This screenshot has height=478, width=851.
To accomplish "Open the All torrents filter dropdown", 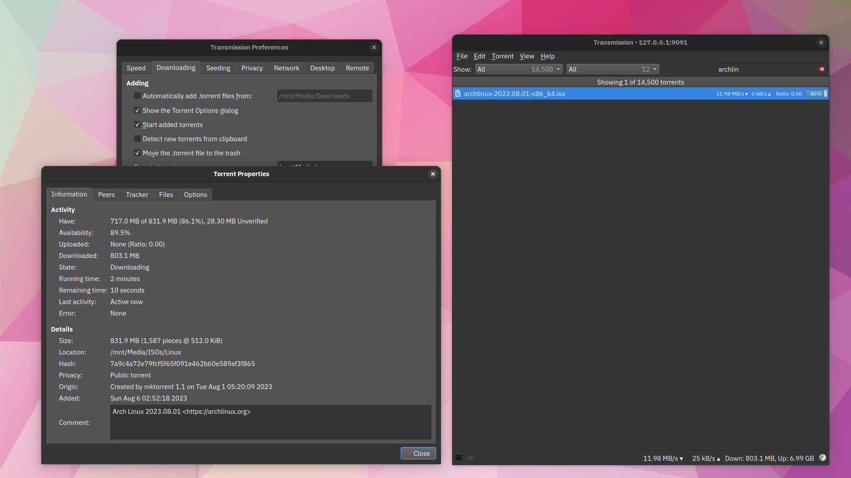I will [x=518, y=69].
